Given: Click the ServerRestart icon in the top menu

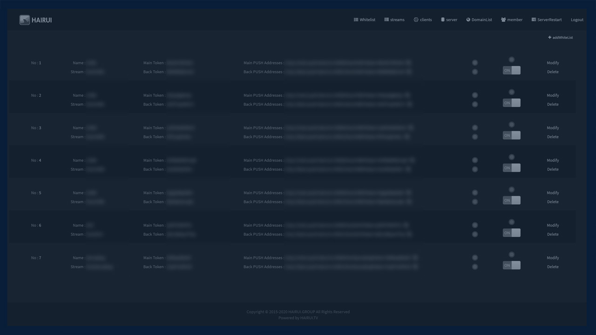Looking at the screenshot, I should 534,20.
